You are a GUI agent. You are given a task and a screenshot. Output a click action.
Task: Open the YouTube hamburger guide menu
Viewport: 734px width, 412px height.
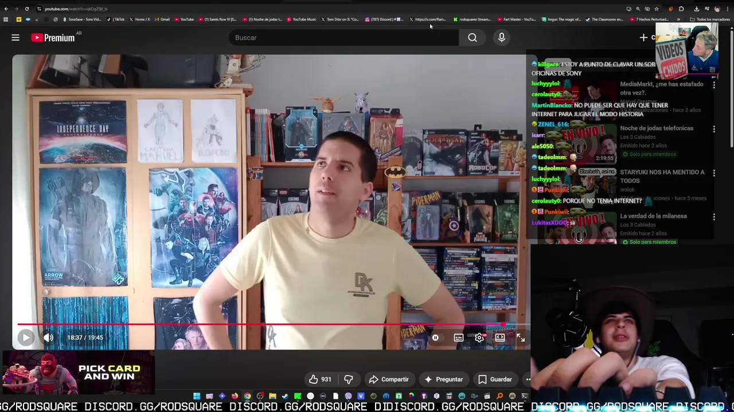15,38
